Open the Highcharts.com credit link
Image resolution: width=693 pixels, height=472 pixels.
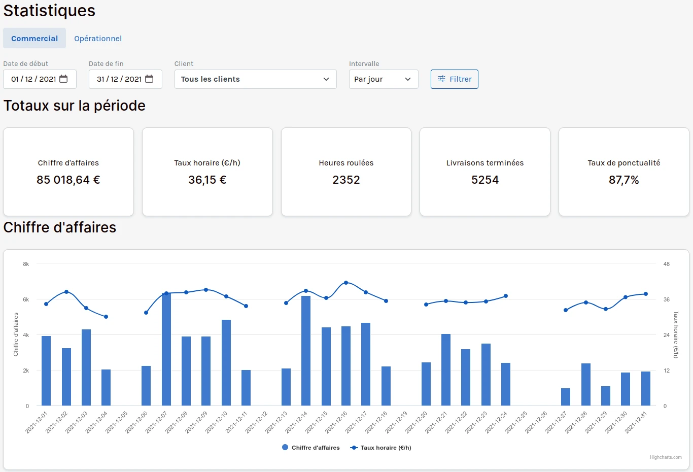coord(666,457)
